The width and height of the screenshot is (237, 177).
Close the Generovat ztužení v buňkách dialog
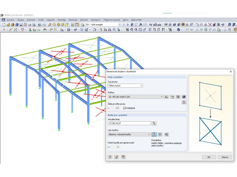[231, 71]
